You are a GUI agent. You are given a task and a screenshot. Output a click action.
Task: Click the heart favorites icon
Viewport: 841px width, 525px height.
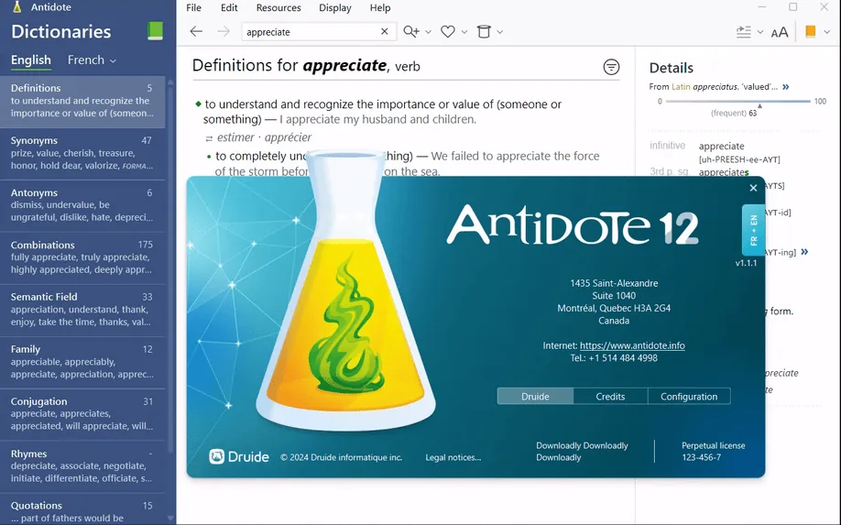448,32
